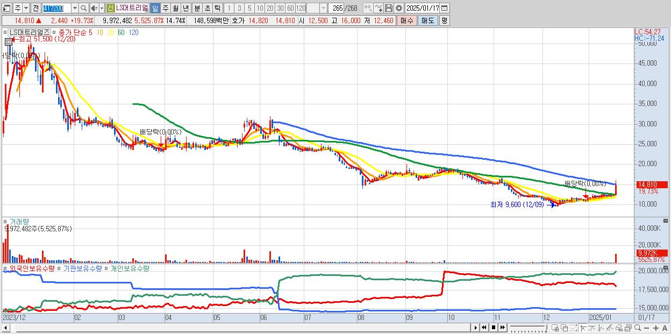This screenshot has height=334, width=671.
Task: Click the overlapping windows icon in bottom toolbar
Action: [565, 328]
